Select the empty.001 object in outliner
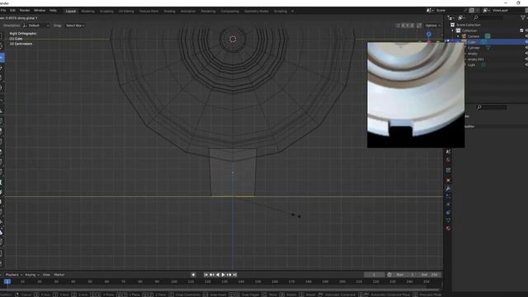The height and width of the screenshot is (297, 528). point(475,59)
